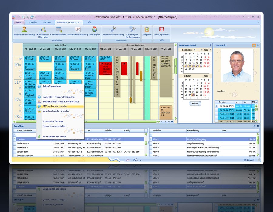273x212 pixels.
Task: Open Stundenplan für Mitarbeiter
Action: tap(43, 32)
